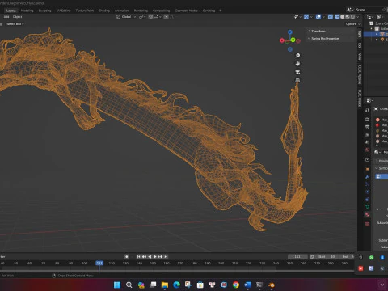Open the viewport Options dropdown

click(352, 24)
